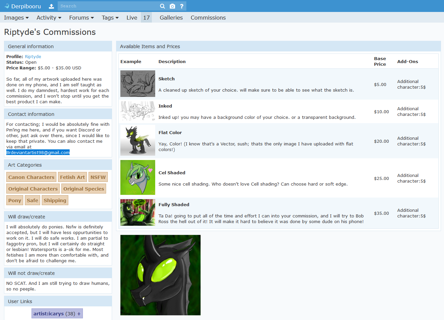Click the 17 live counter badge
Image resolution: width=444 pixels, height=320 pixels.
147,18
